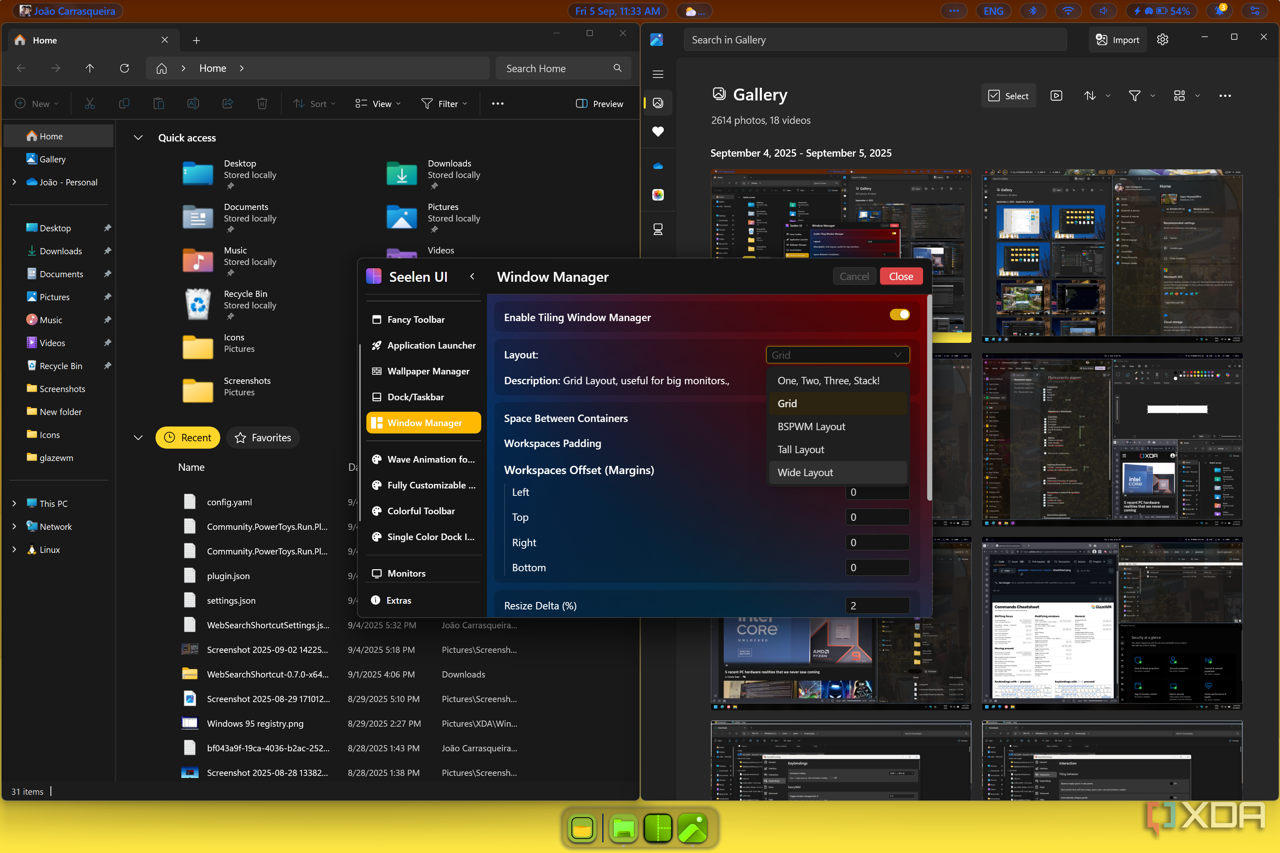This screenshot has height=853, width=1280.
Task: Open the Bluetooth icon in top bar
Action: tap(1032, 11)
